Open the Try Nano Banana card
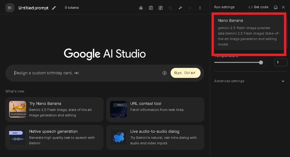Image resolution: width=290 pixels, height=157 pixels. click(54, 109)
